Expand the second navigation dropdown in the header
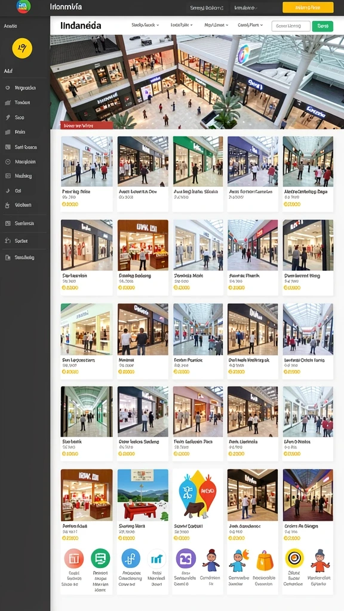Image resolution: width=344 pixels, height=611 pixels. [x=182, y=25]
